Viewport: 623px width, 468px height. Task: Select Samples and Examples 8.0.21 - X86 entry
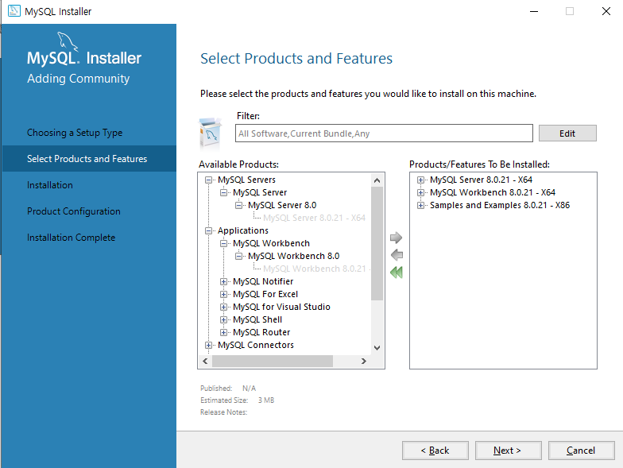(x=500, y=205)
